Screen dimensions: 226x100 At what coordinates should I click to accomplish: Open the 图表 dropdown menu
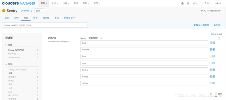(x=86, y=3)
